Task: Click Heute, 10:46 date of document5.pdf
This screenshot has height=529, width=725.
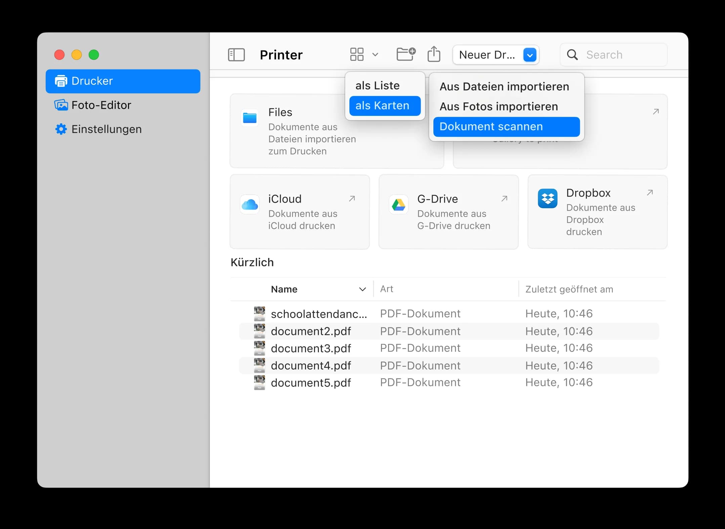Action: click(x=559, y=382)
